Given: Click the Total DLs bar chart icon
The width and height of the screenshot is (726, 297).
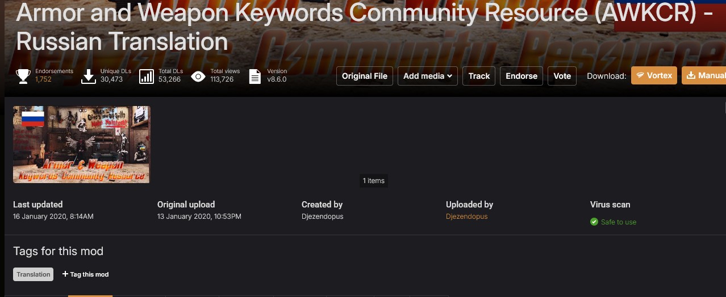Looking at the screenshot, I should click(x=147, y=76).
